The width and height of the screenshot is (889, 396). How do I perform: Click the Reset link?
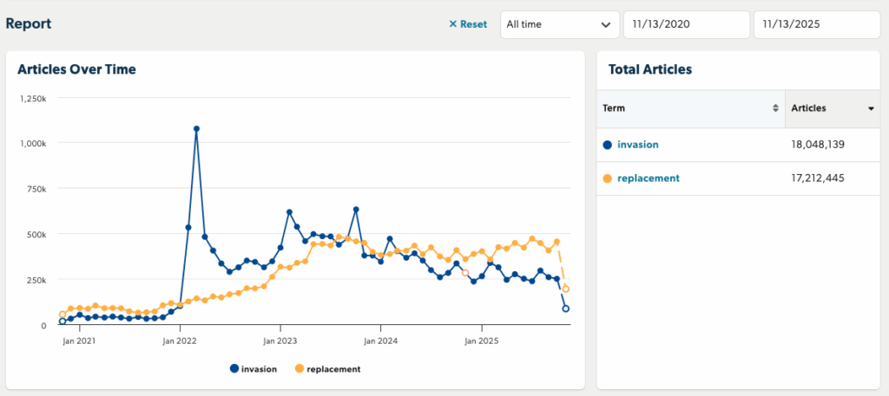[x=473, y=24]
